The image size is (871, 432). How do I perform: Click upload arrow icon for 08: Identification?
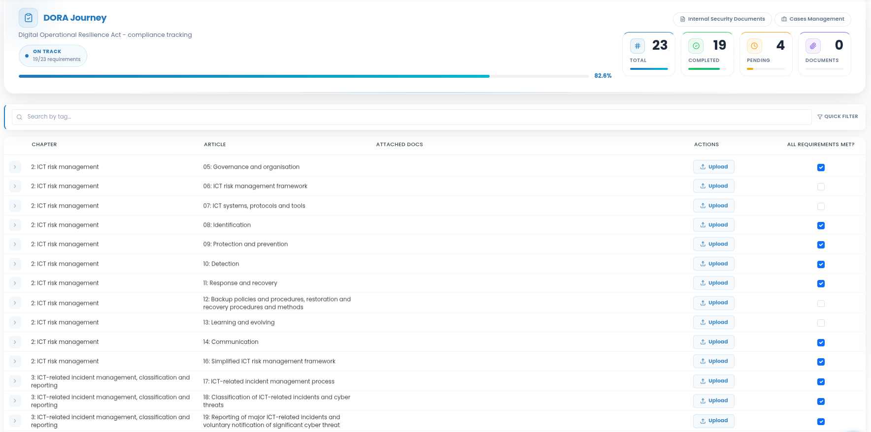tap(703, 225)
